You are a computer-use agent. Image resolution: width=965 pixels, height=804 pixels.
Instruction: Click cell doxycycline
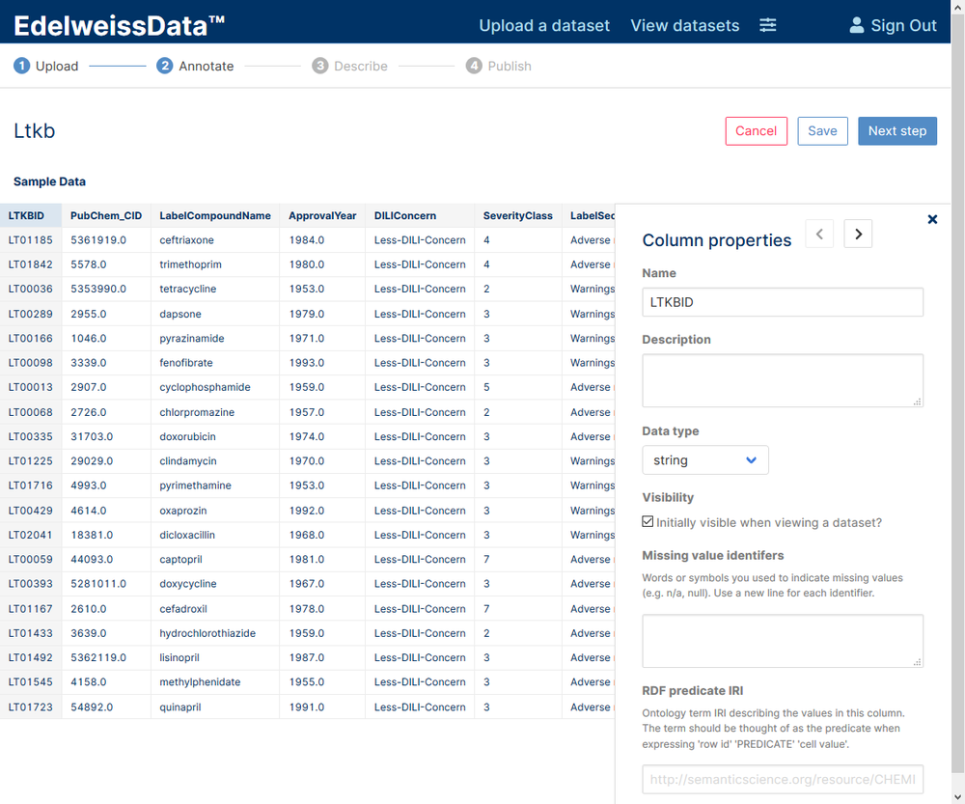215,584
